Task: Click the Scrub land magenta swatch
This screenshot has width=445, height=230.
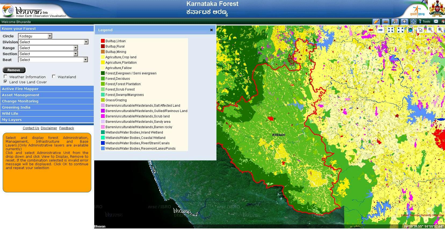Action: pyautogui.click(x=103, y=116)
